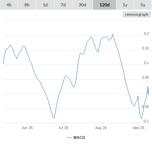
Task: Click the MACD legend line swatch
Action: 69,138
